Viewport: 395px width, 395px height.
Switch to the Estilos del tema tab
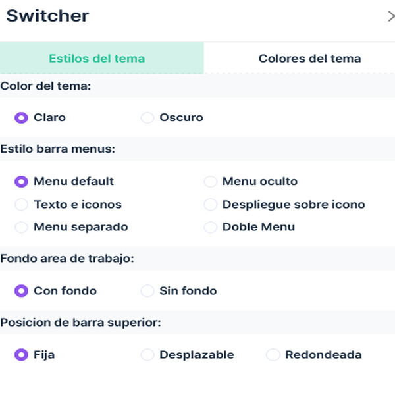click(102, 58)
